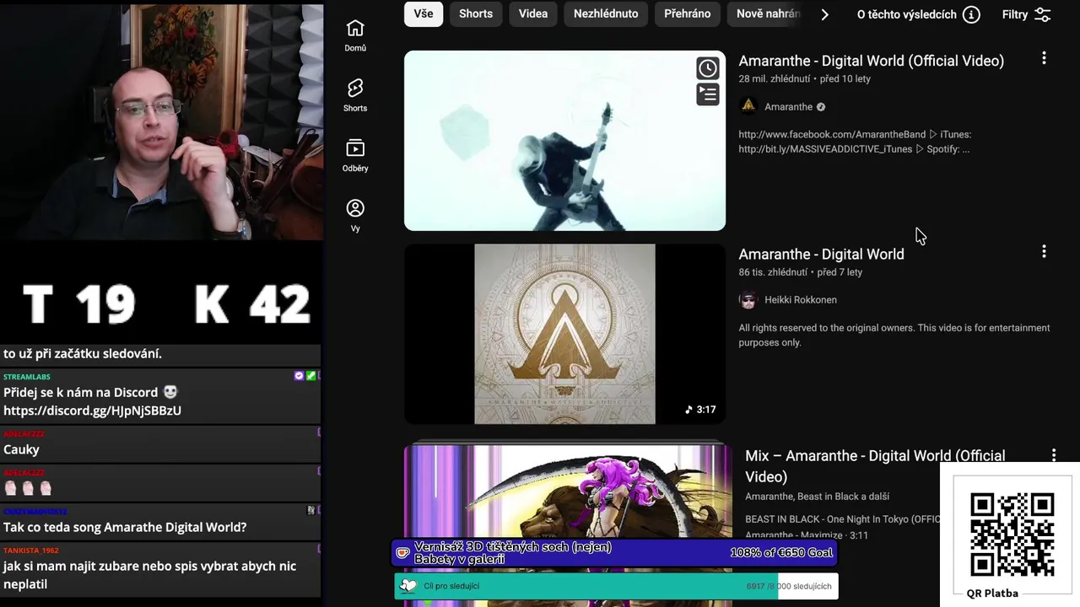Open the info icon beside O těchto výsledcích
This screenshot has width=1080, height=607.
[x=971, y=14]
